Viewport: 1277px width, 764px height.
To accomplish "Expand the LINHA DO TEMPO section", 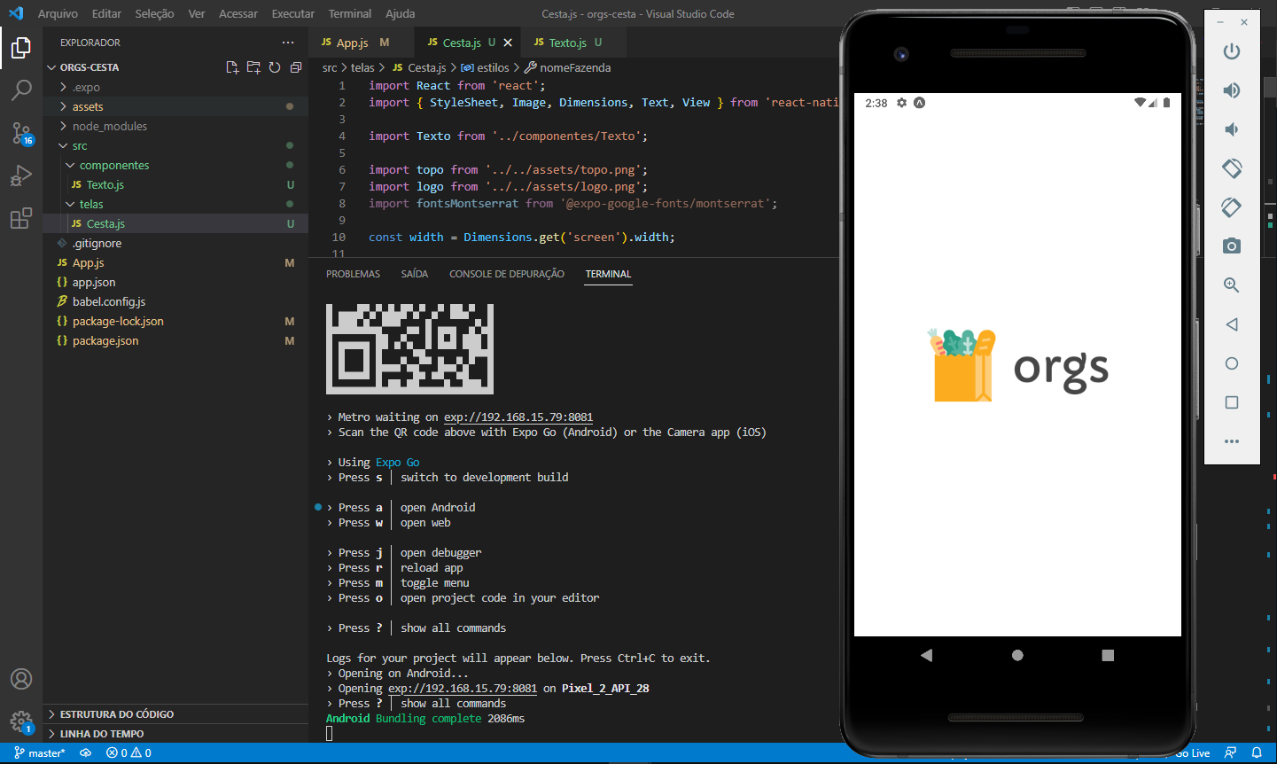I will coord(175,734).
